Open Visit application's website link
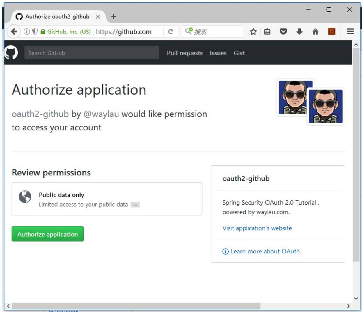Viewport: 362px width, 312px height. [x=257, y=228]
